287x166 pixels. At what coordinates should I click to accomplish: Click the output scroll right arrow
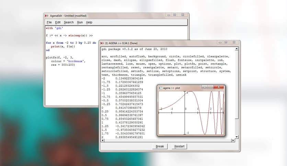point(233,140)
